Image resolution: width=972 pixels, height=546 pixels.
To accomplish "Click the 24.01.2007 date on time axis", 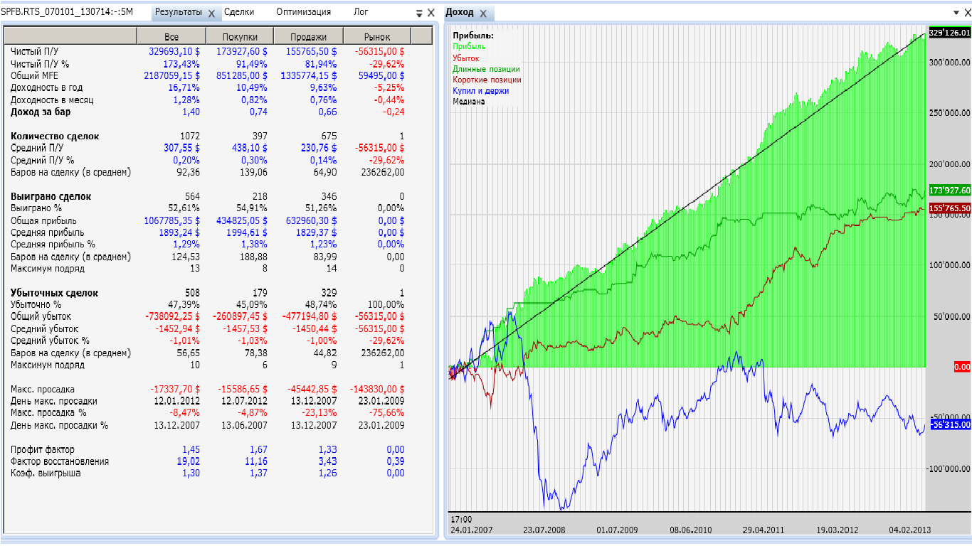I will point(472,530).
